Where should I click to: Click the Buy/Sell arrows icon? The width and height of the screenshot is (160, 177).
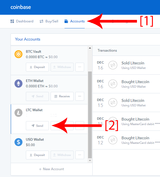tap(41, 21)
